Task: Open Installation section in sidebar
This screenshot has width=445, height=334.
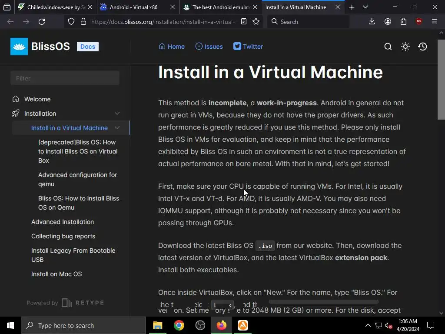Action: [40, 114]
